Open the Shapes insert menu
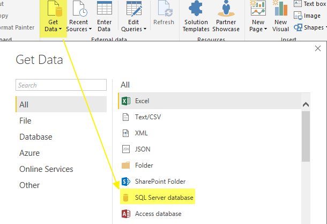This screenshot has height=224, width=327. tap(310, 27)
